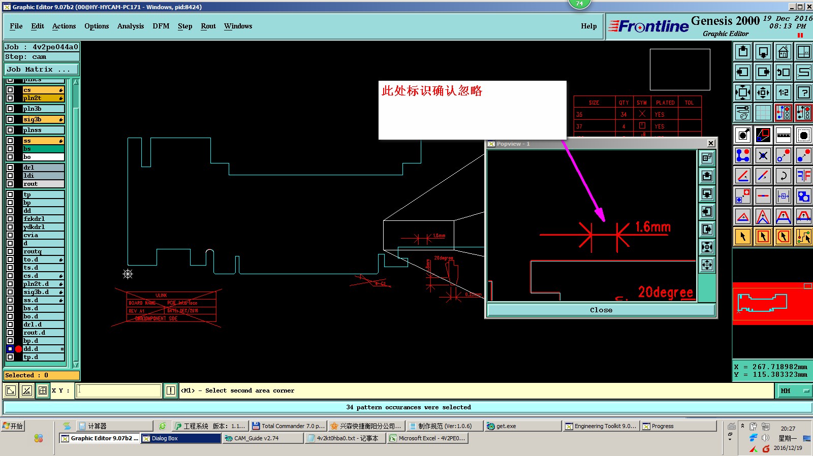Click the Windows Start button
The height and width of the screenshot is (456, 813).
[13, 426]
